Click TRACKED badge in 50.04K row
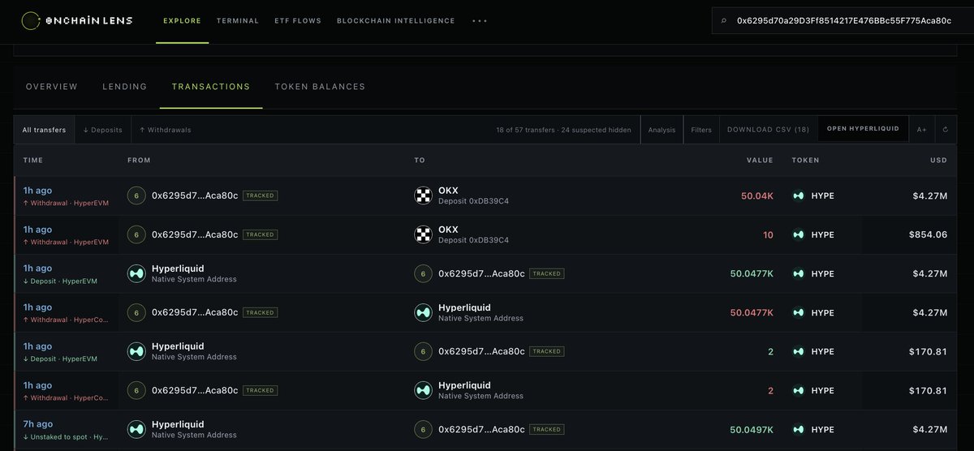 click(x=260, y=195)
